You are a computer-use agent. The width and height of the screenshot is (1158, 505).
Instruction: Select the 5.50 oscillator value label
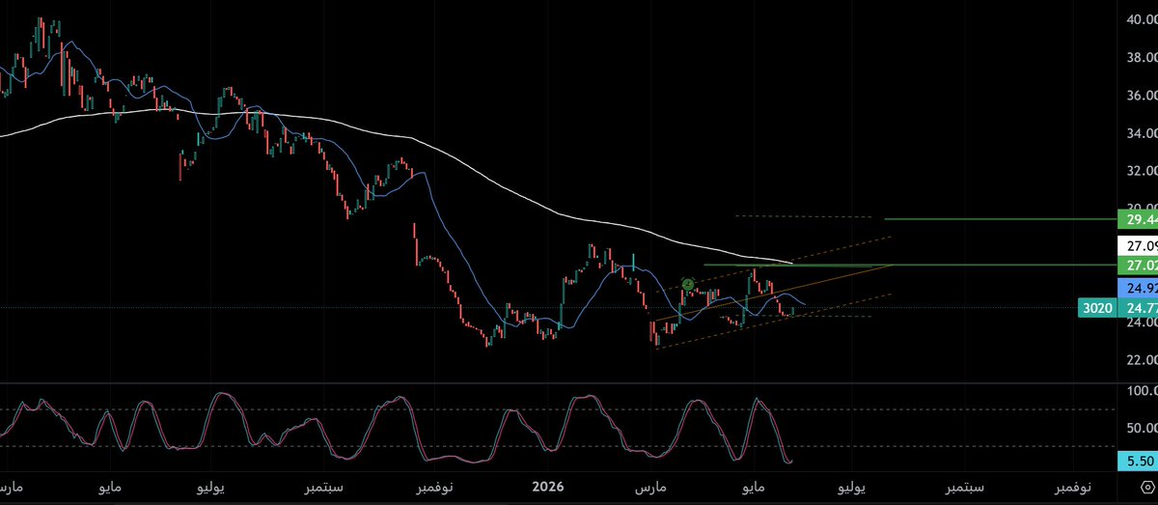(1137, 463)
